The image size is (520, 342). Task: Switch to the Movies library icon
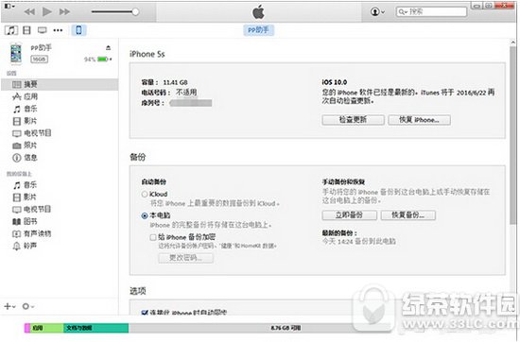pos(26,30)
